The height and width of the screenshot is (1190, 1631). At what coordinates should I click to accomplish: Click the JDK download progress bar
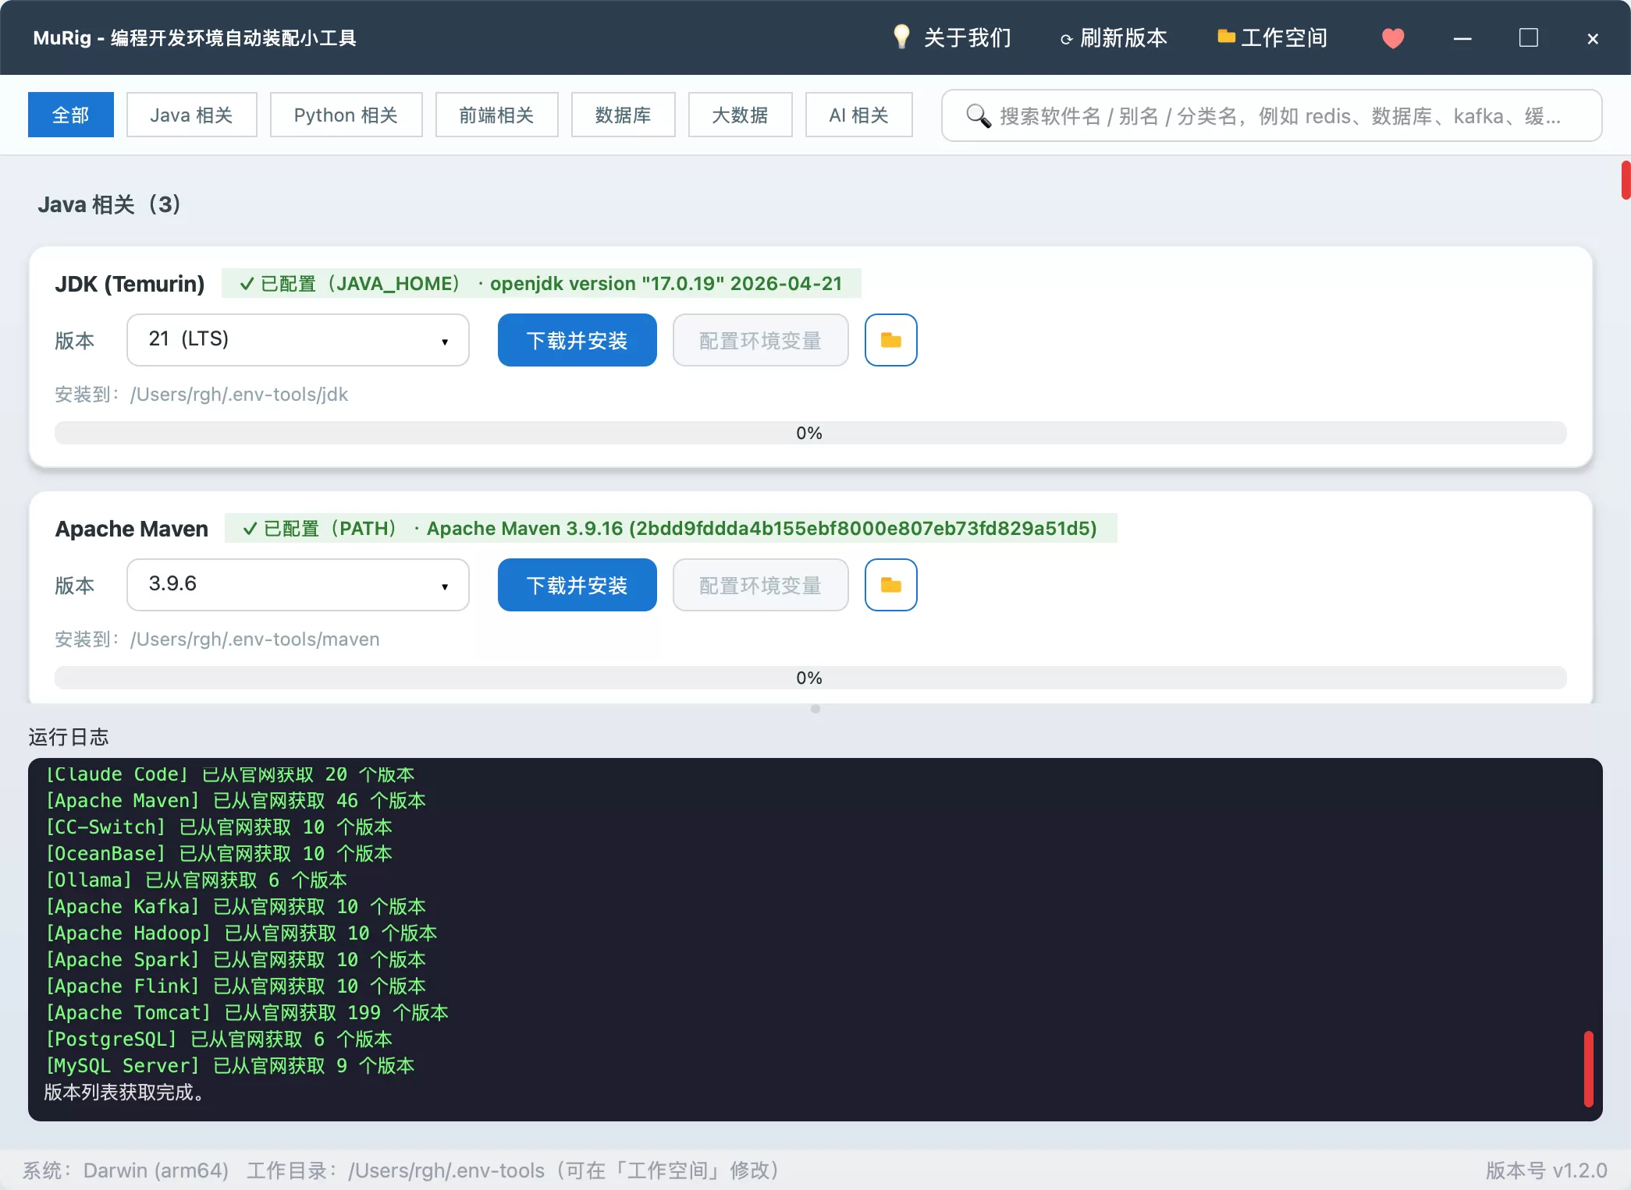click(x=810, y=433)
